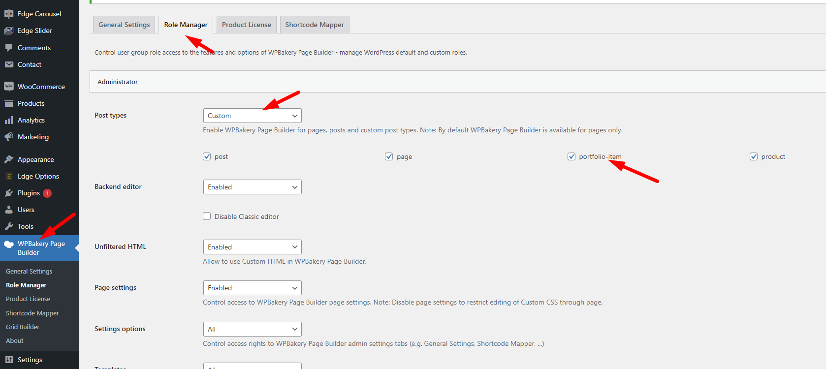Click the Unfiltered HTML label
This screenshot has height=369, width=826.
(x=121, y=246)
